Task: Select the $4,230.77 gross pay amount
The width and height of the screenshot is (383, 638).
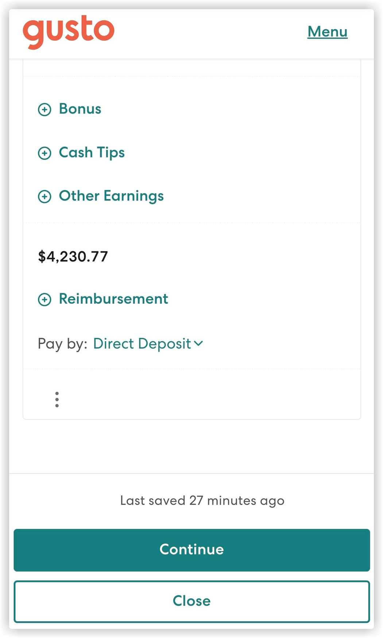Action: click(x=73, y=256)
